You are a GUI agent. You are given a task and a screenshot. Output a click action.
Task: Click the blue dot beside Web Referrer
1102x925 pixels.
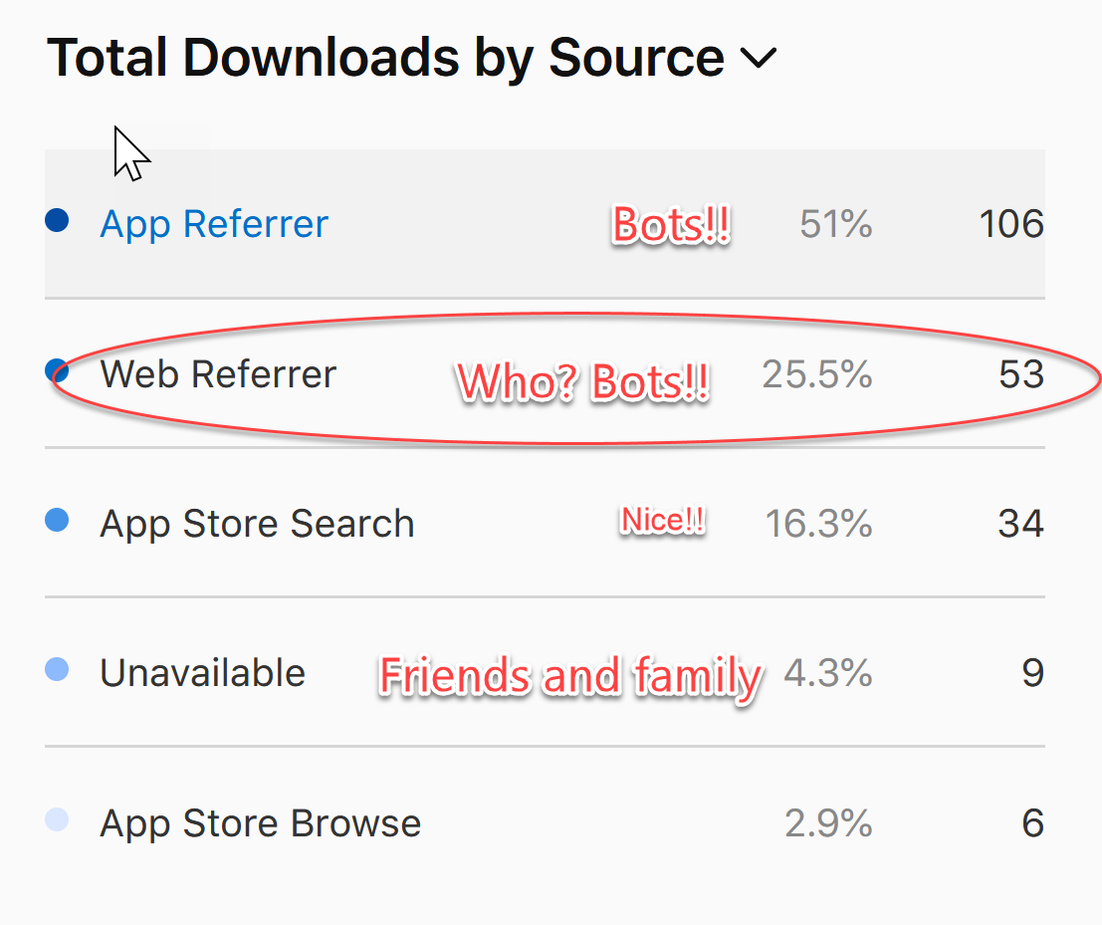point(58,371)
